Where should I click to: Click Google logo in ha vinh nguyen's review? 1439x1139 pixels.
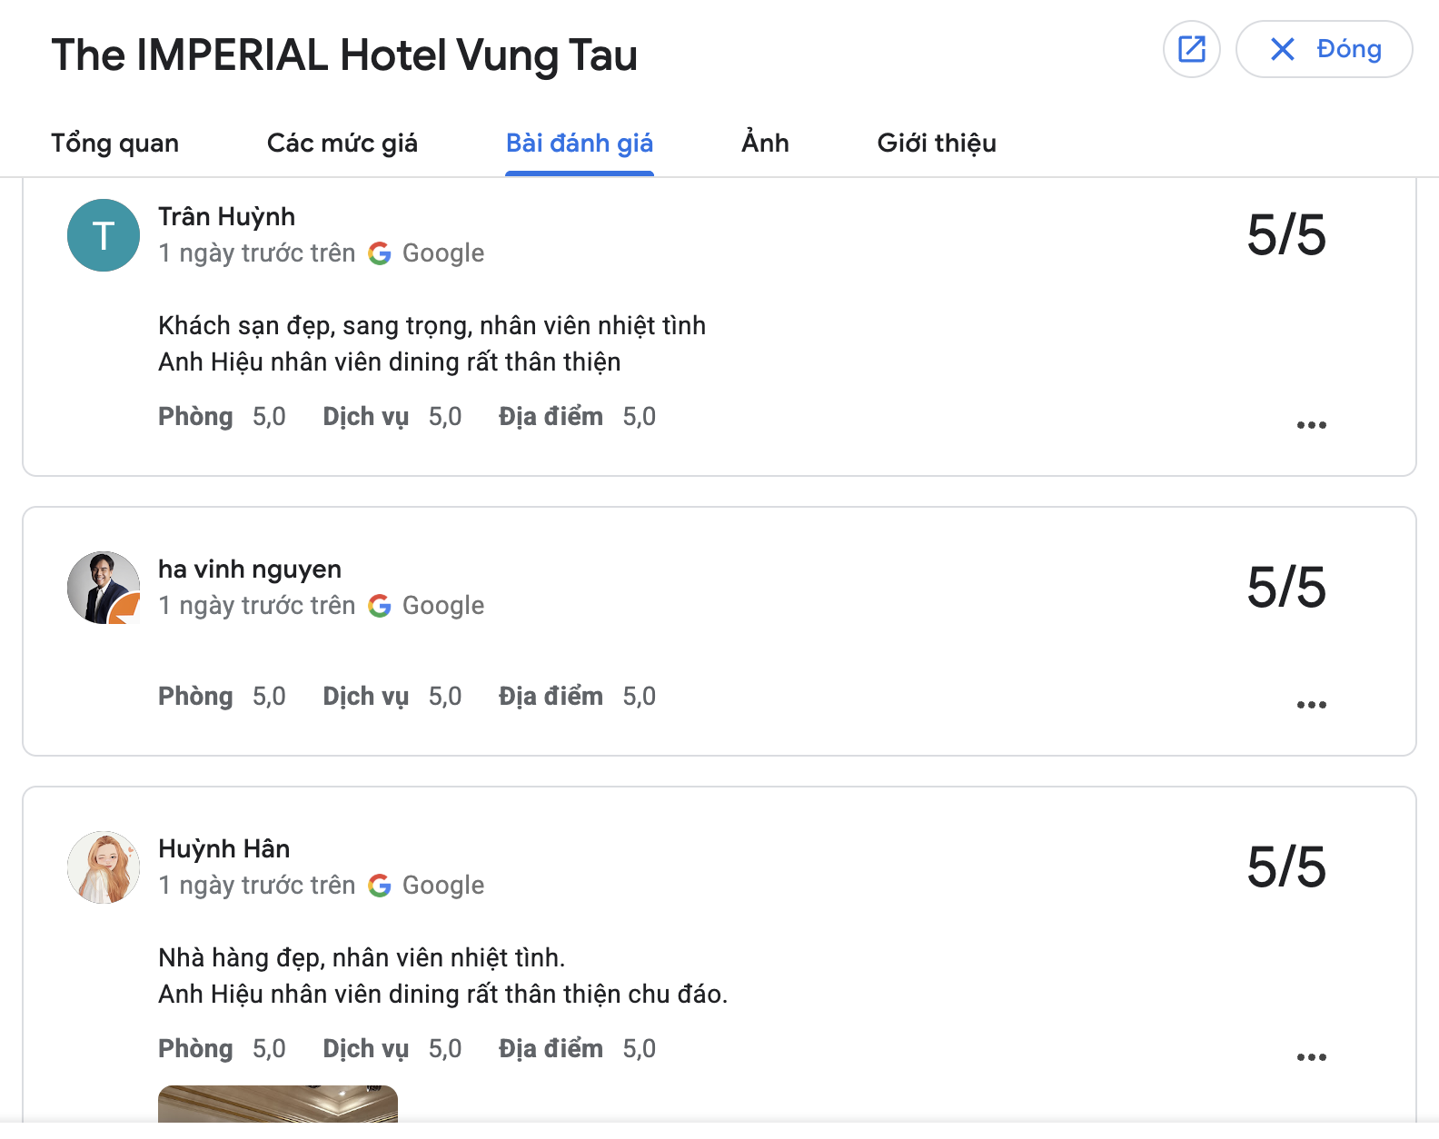(380, 606)
